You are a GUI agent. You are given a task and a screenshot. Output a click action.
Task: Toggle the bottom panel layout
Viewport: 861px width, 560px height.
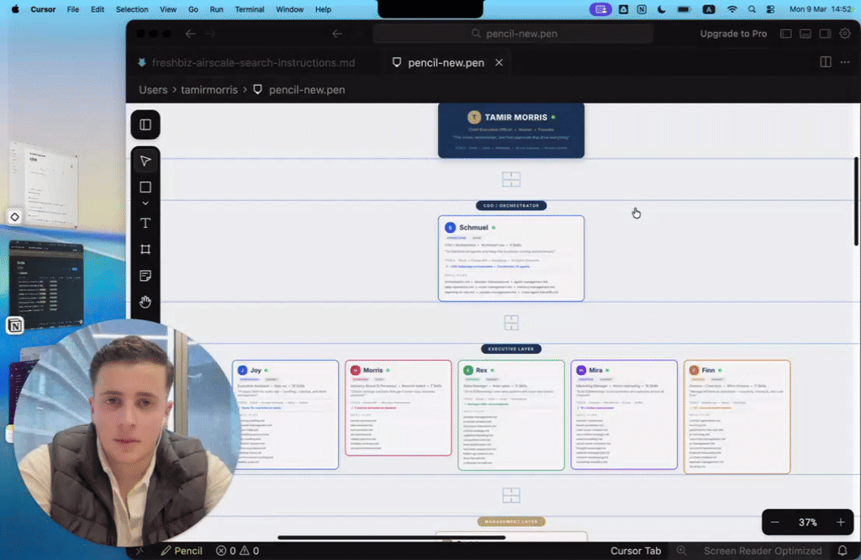806,34
